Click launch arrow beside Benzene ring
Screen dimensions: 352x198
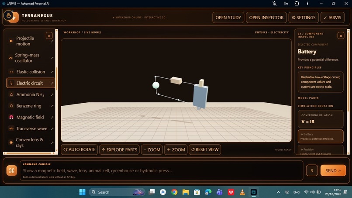coord(52,106)
